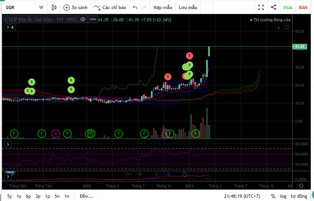Open Các chỉ báo indicators list
Screen dimensions: 314x201
tap(110, 8)
